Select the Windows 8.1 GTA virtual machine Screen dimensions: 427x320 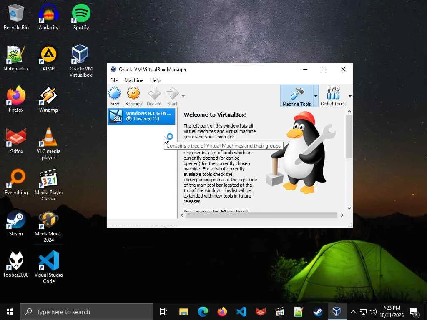pos(141,116)
